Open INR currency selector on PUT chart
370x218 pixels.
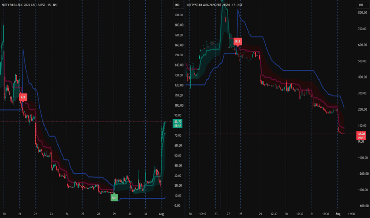pyautogui.click(x=362, y=5)
